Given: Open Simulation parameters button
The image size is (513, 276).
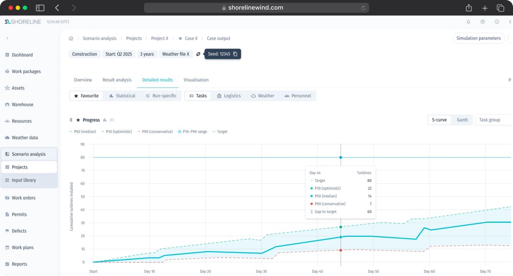Looking at the screenshot, I should pos(478,38).
